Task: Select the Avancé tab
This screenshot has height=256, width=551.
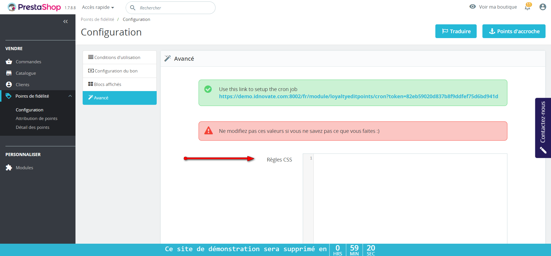Action: [x=120, y=98]
